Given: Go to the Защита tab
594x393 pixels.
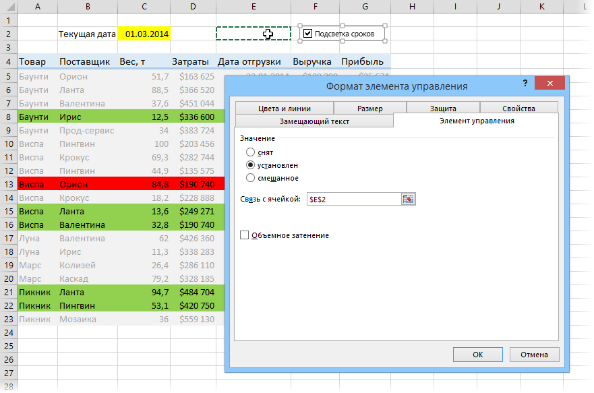Looking at the screenshot, I should coord(443,109).
